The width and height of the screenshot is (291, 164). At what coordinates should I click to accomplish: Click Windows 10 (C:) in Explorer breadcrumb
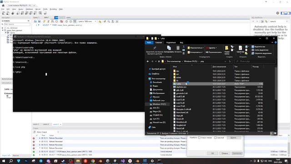(191, 61)
